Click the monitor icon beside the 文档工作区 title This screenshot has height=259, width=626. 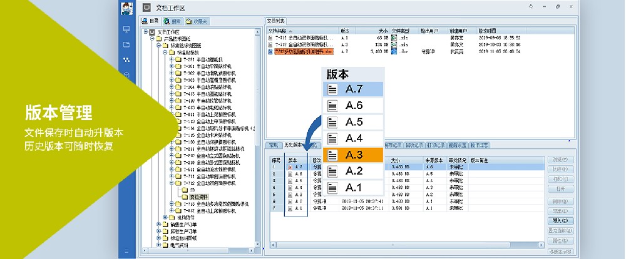click(147, 7)
